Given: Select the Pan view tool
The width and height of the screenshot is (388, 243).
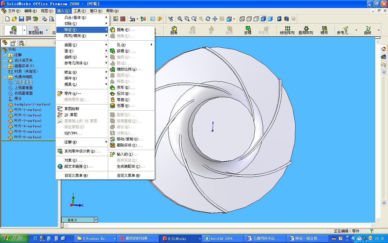Looking at the screenshot, I should click(x=215, y=19).
